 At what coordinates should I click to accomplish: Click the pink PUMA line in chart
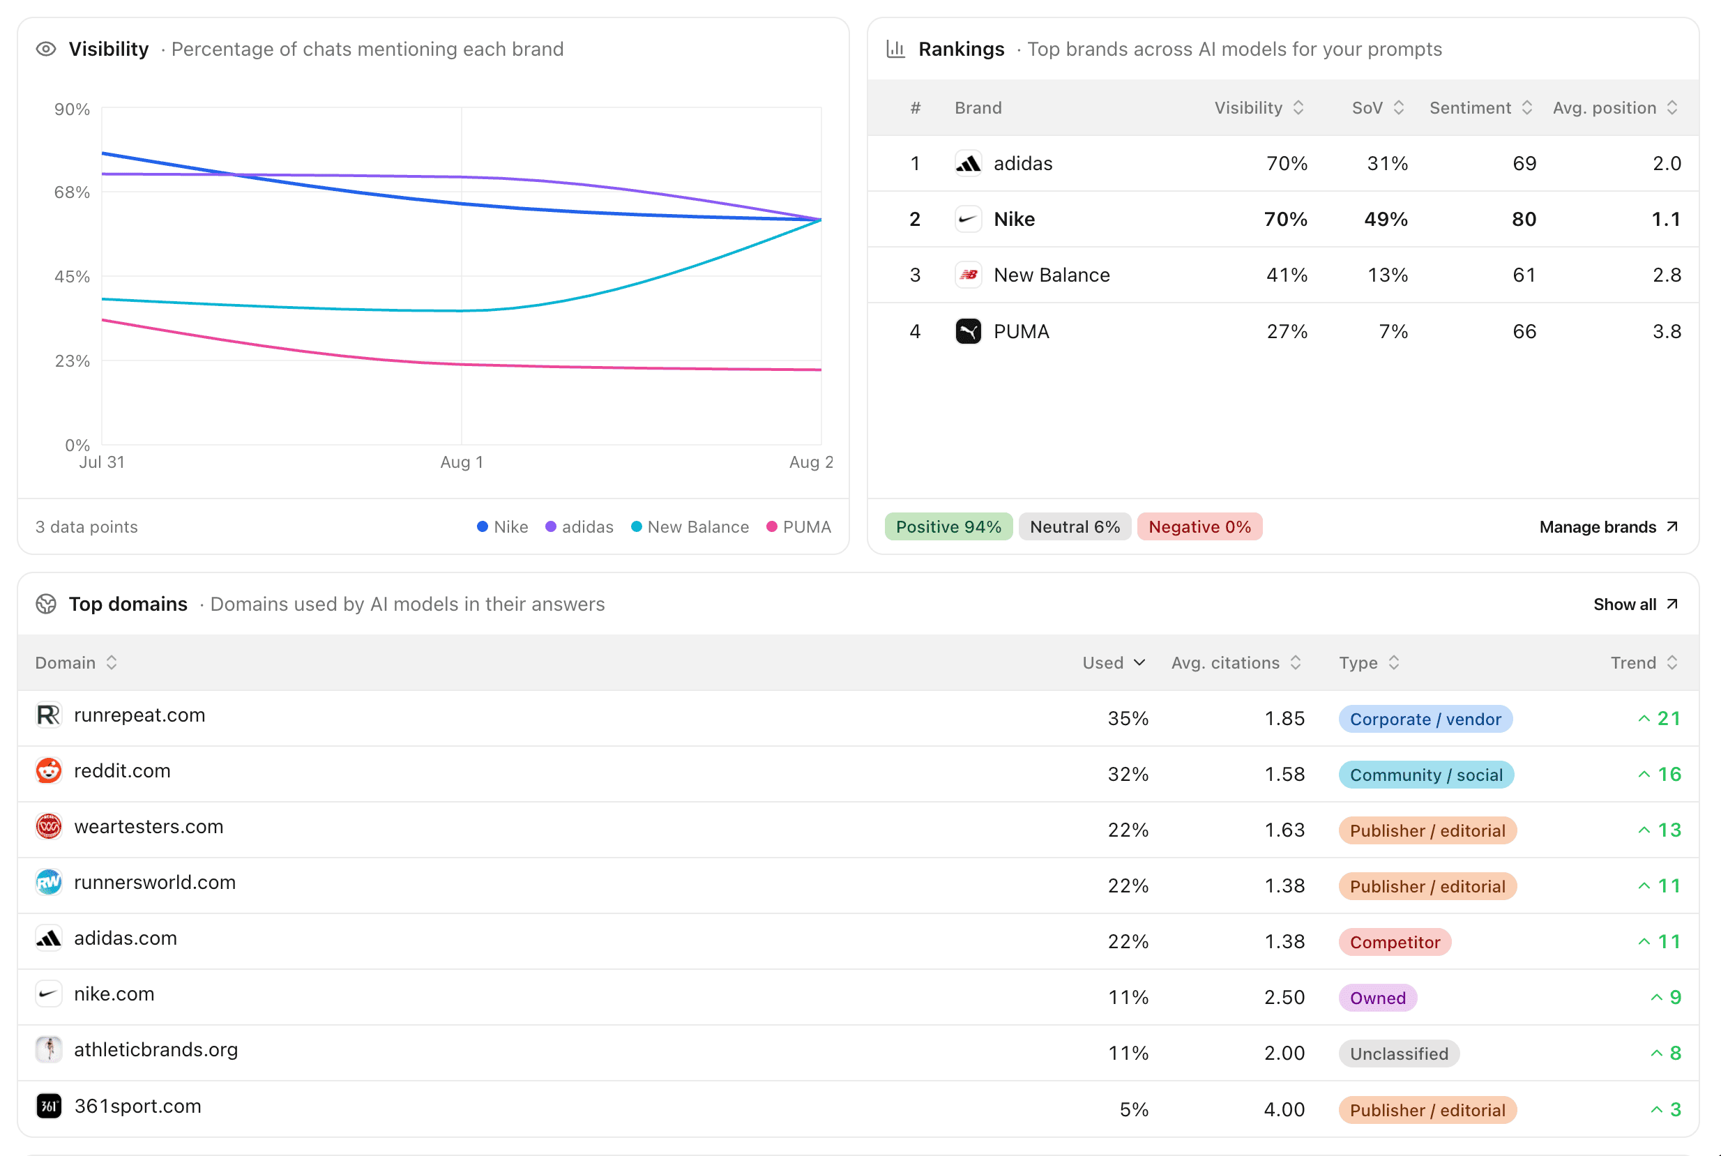click(x=462, y=364)
